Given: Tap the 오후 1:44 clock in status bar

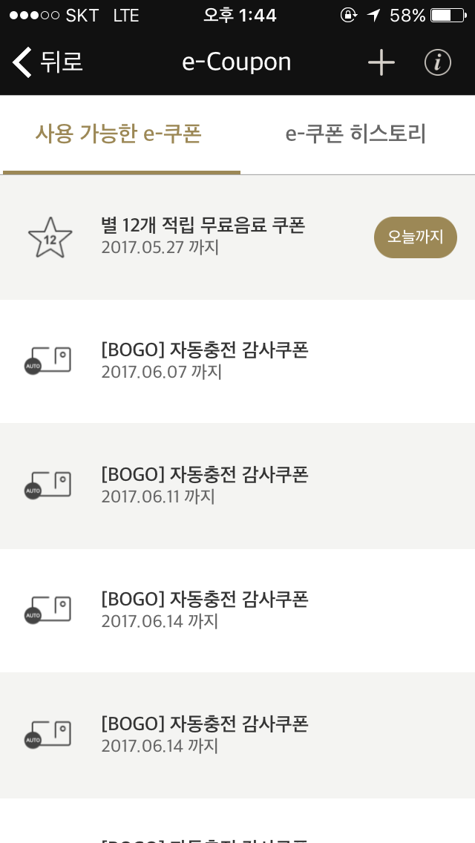Looking at the screenshot, I should [x=240, y=16].
